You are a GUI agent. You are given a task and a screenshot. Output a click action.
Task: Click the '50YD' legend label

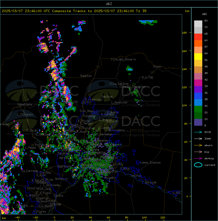point(208,132)
